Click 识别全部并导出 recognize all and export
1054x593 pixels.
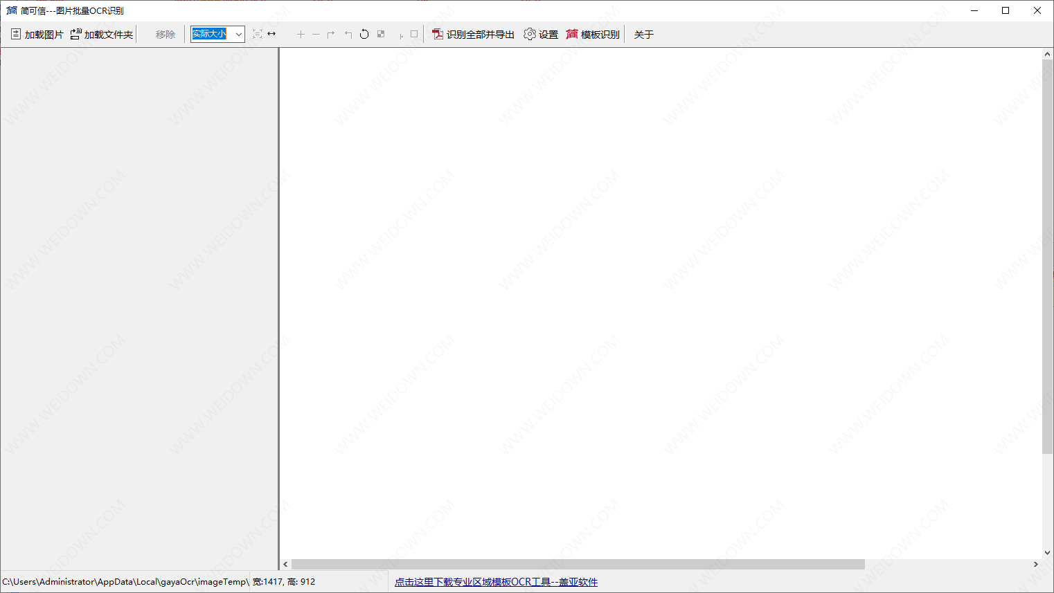tap(473, 34)
